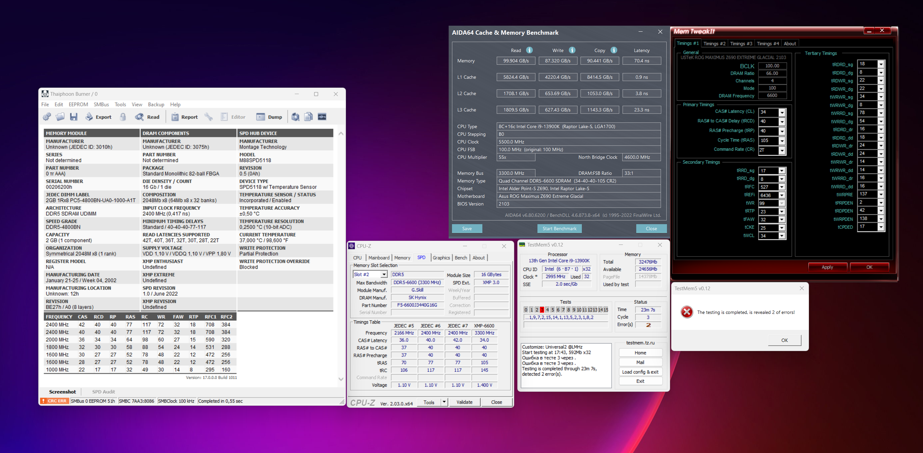The width and height of the screenshot is (923, 453).
Task: Open CPU-Z Tools dropdown arrow
Action: tap(444, 402)
